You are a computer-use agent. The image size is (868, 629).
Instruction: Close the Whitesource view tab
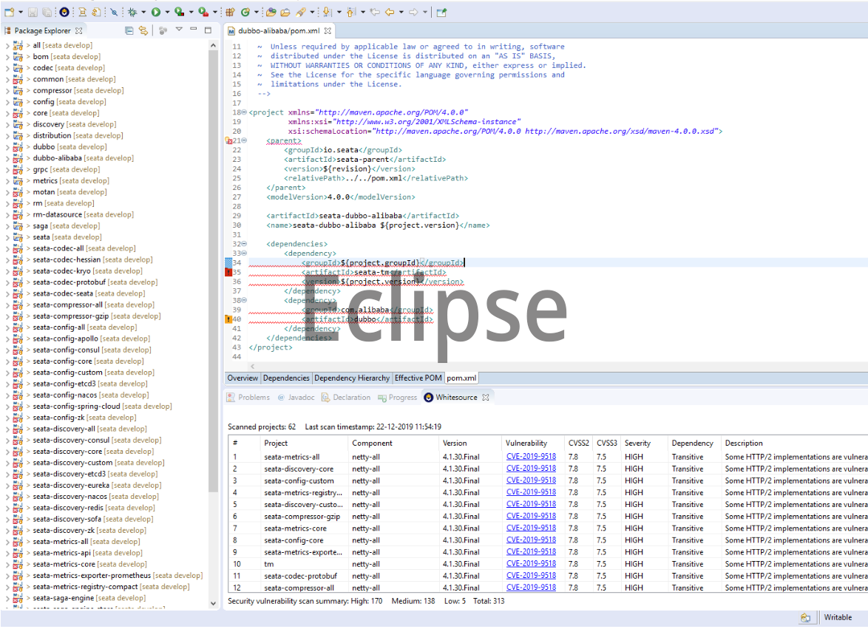(486, 397)
